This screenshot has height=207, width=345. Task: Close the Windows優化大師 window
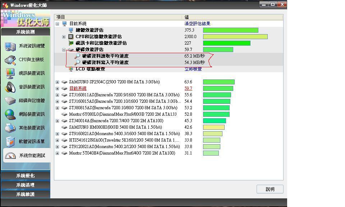pyautogui.click(x=282, y=4)
